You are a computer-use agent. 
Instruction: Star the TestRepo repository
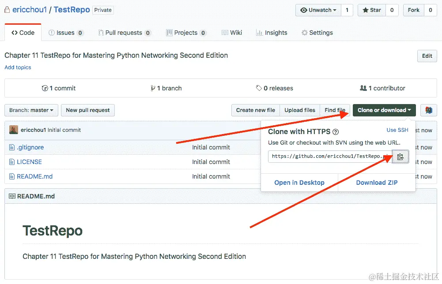tap(372, 10)
